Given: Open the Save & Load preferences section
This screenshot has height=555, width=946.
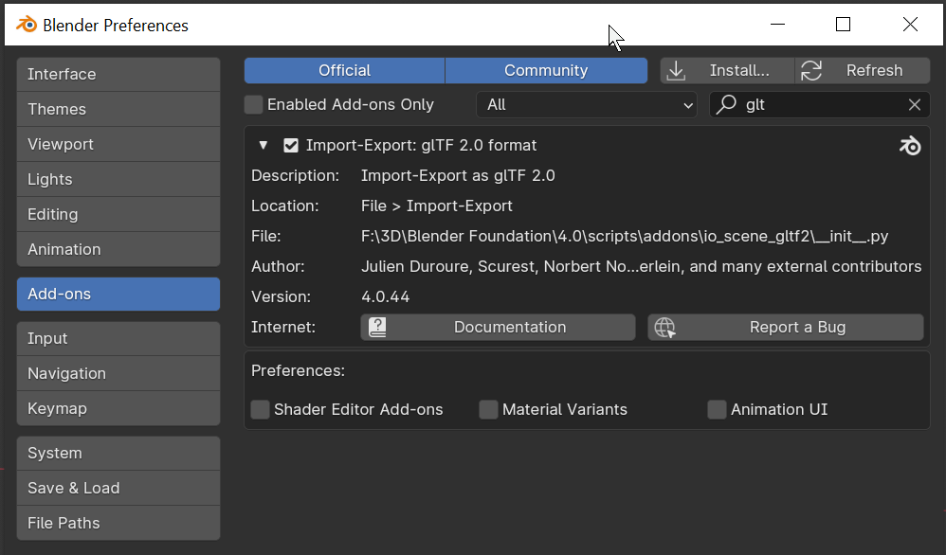Looking at the screenshot, I should click(118, 488).
